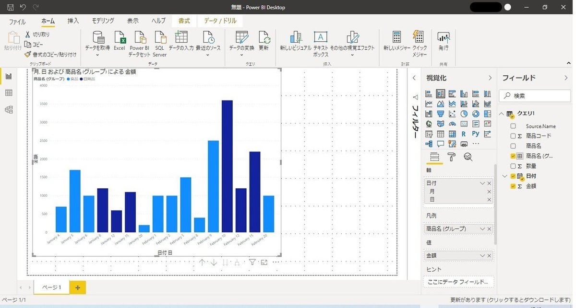Add new page with plus button

(78, 287)
